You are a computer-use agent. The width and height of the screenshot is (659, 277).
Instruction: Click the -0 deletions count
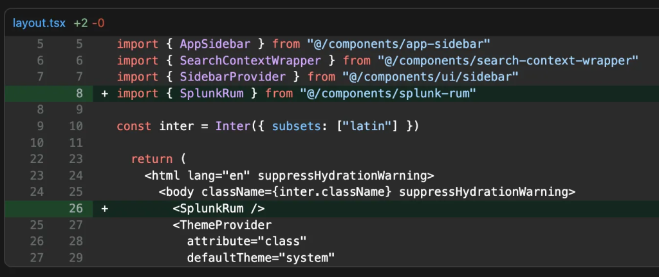98,23
